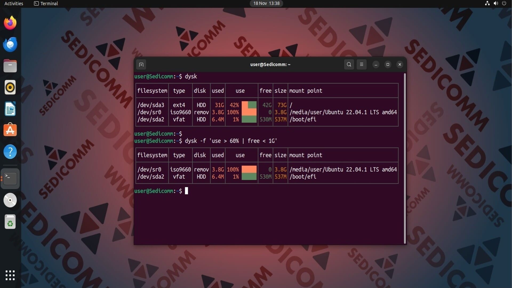This screenshot has height=288, width=512.
Task: Show applications grid button
Action: (x=10, y=275)
